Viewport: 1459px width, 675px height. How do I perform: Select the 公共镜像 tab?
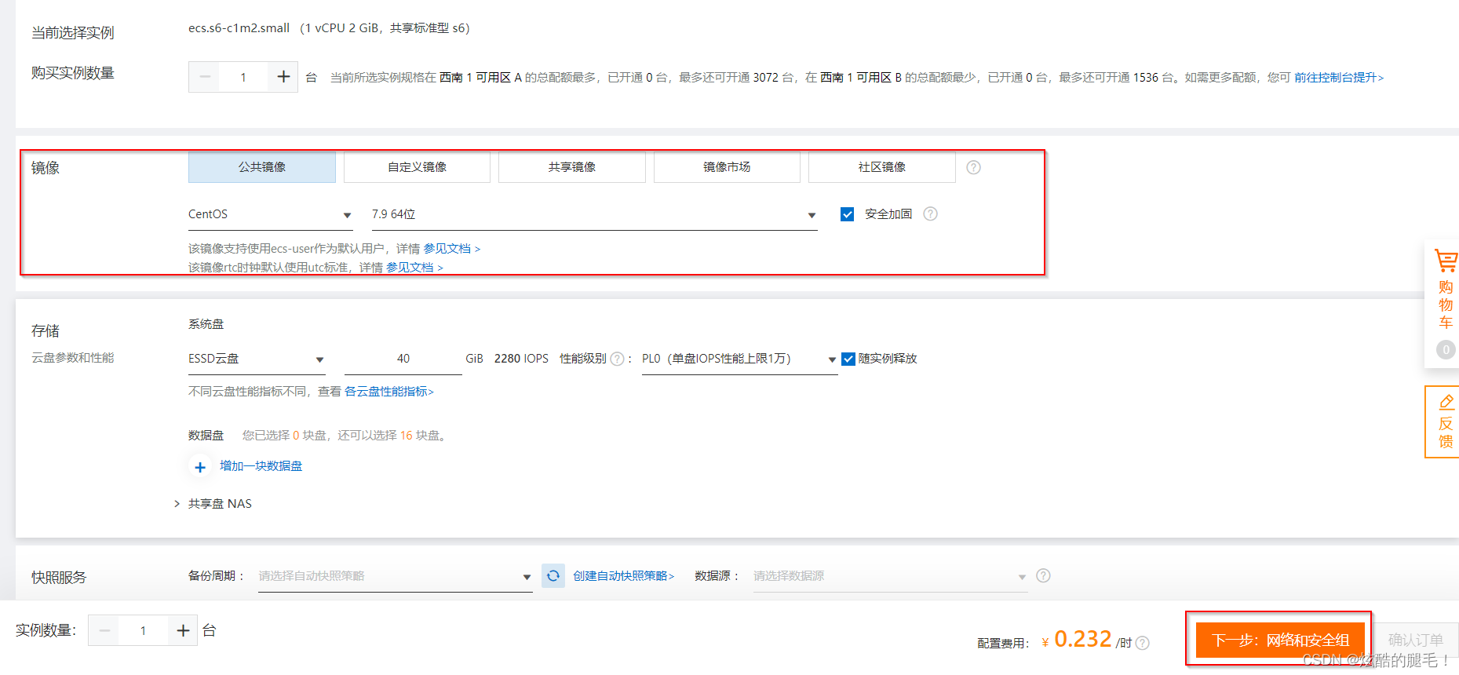coord(262,167)
